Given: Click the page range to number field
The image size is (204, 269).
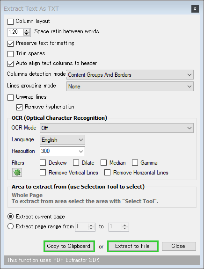Looking at the screenshot, I should [x=115, y=227].
